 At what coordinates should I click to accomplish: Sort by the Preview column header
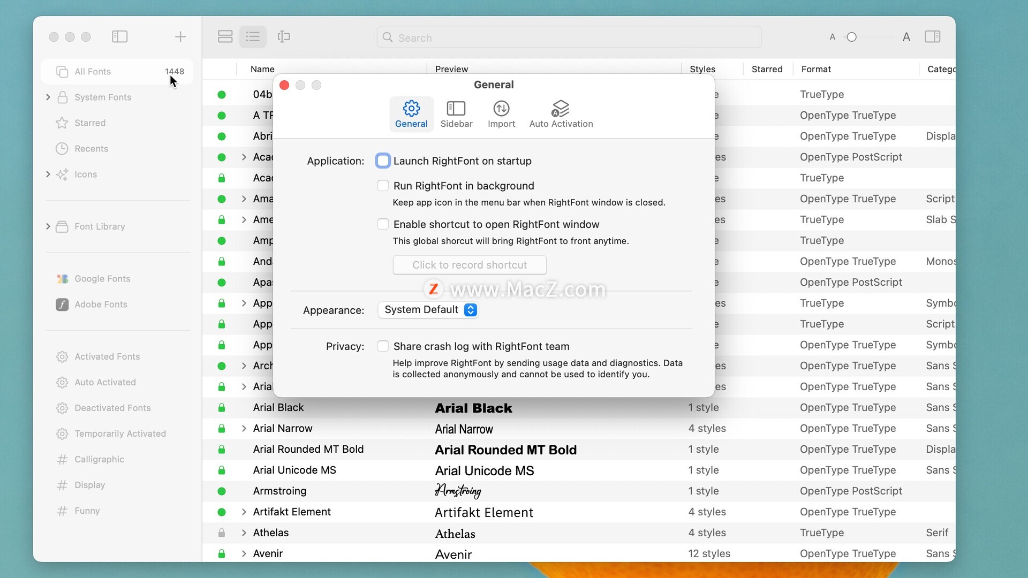(451, 69)
